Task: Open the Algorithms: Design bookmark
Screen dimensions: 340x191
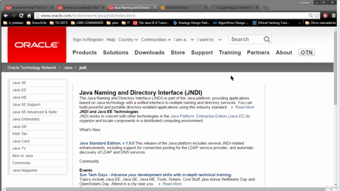Action: (x=231, y=23)
